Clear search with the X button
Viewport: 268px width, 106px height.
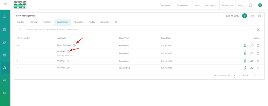pyautogui.click(x=258, y=30)
